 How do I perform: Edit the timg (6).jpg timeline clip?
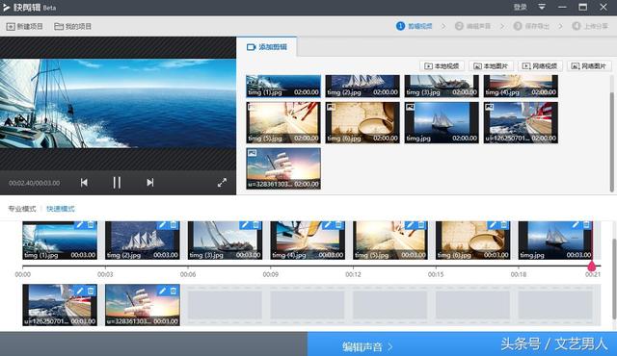click(x=493, y=225)
